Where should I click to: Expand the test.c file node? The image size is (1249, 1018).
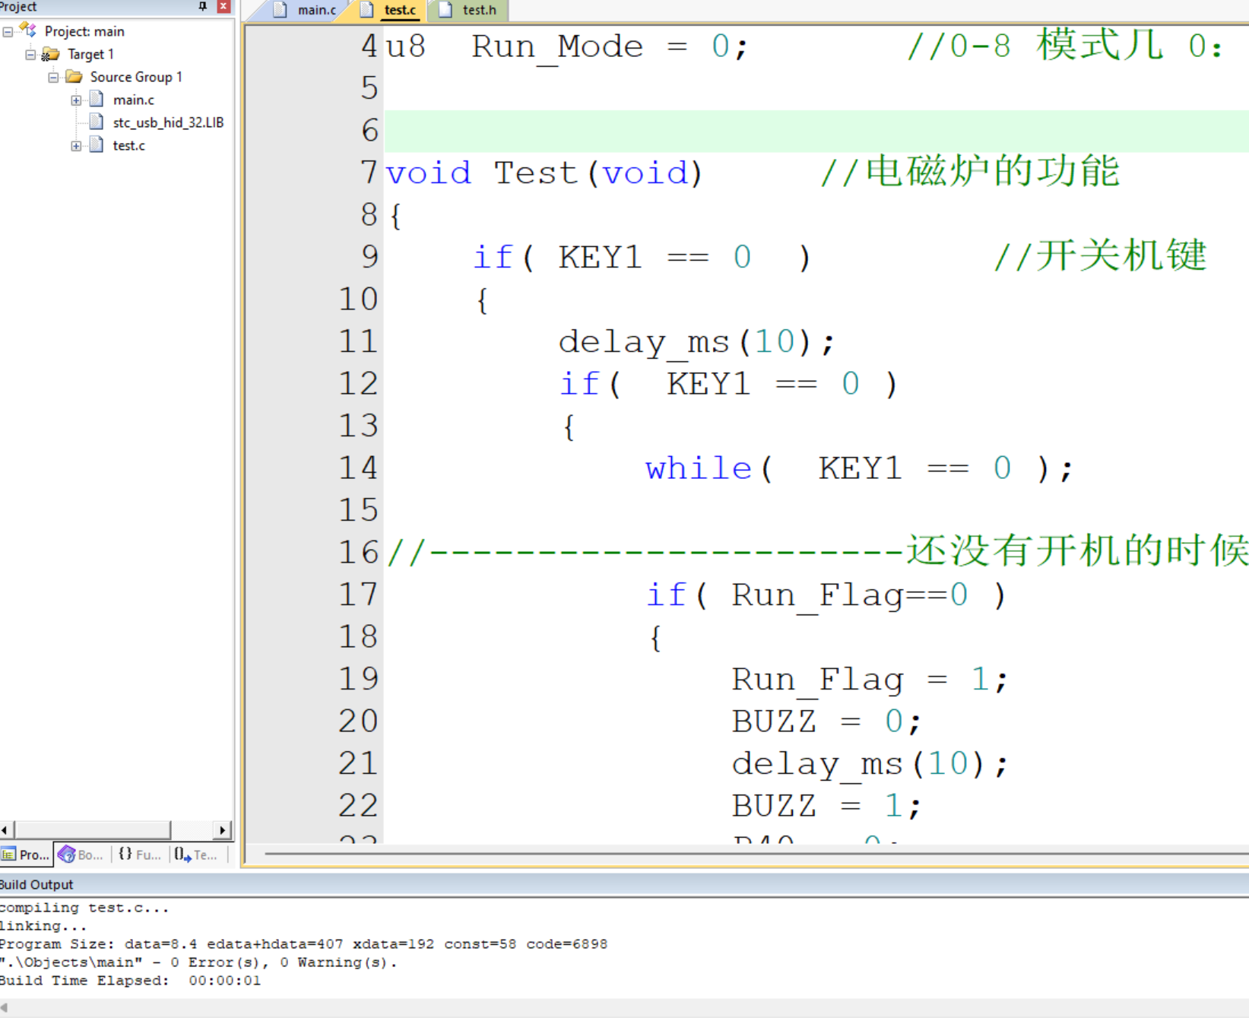pyautogui.click(x=76, y=146)
